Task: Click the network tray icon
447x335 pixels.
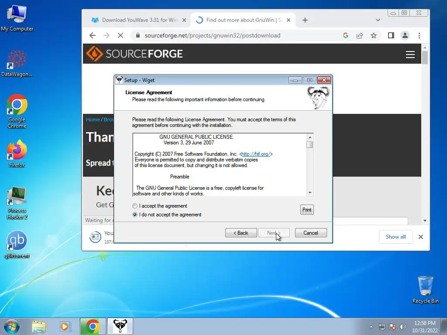Action: [382, 327]
